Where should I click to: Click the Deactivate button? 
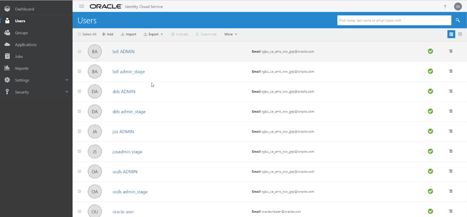tap(206, 34)
